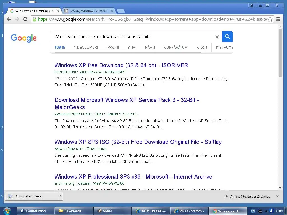
Task: Clear the search box with the X
Action: coord(217,37)
